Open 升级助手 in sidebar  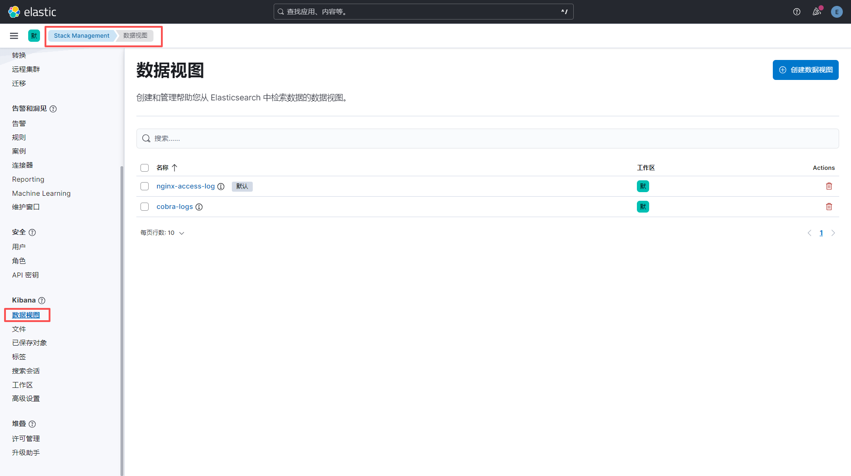point(26,453)
